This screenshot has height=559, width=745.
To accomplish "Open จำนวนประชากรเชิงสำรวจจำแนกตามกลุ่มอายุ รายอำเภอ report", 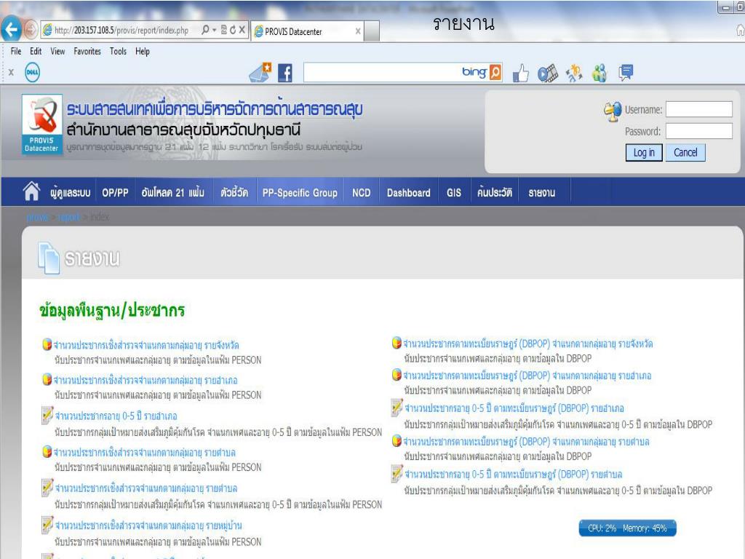I will tap(146, 380).
